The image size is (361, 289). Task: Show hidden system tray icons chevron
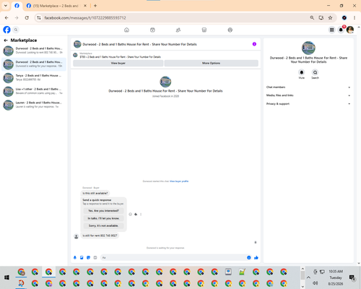click(308, 277)
